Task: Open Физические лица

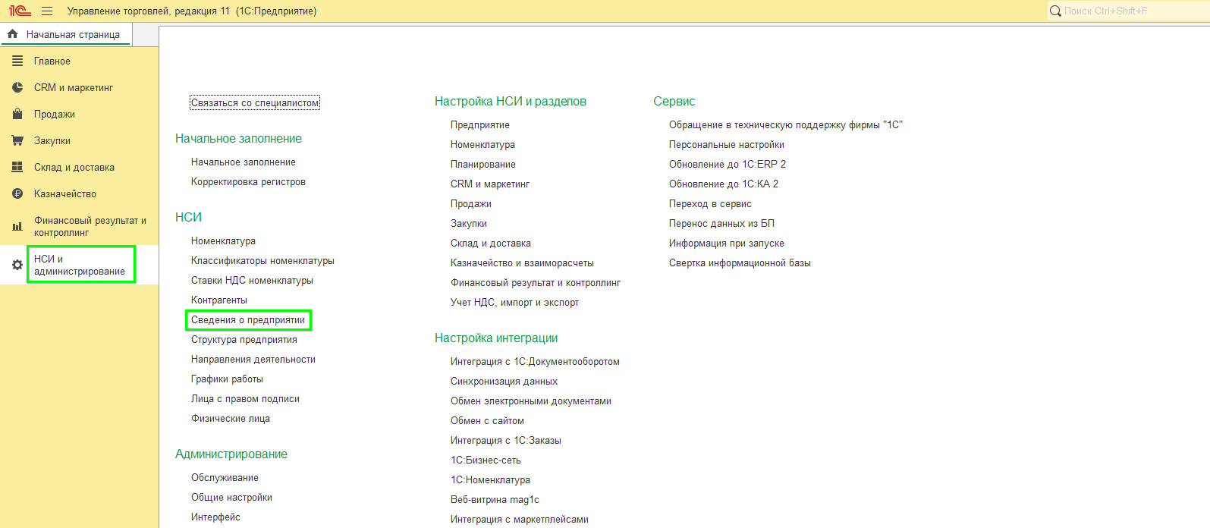Action: [x=231, y=418]
